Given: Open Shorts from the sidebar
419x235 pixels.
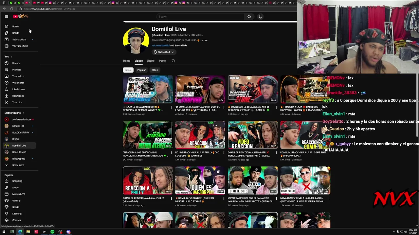Looking at the screenshot, I should (x=16, y=33).
